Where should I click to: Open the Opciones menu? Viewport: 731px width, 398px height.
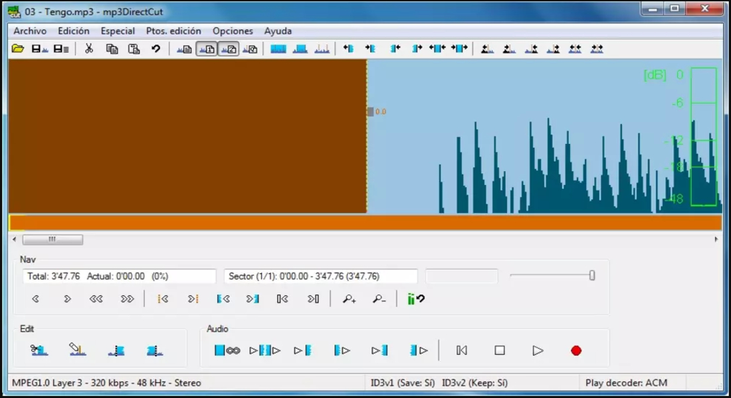(x=233, y=31)
